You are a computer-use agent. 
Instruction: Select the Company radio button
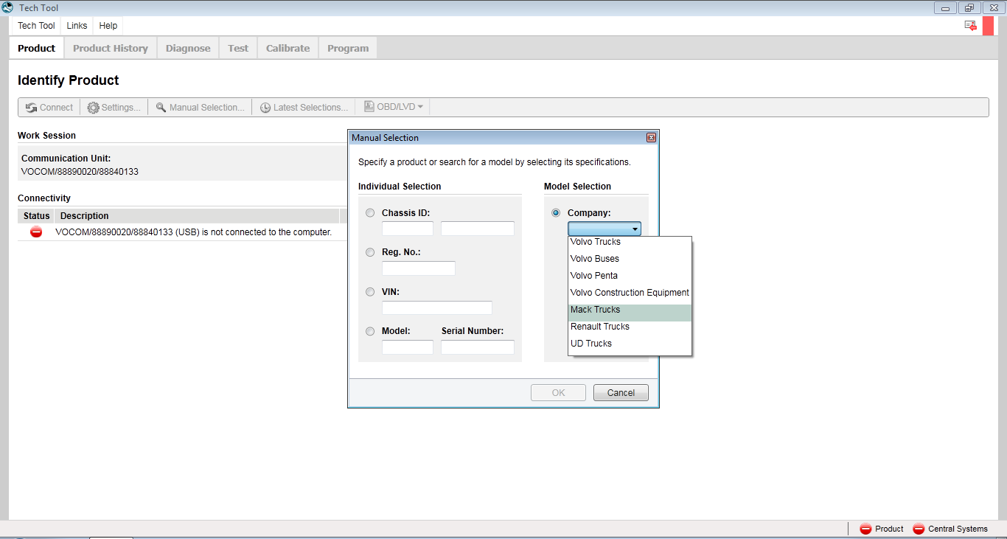click(556, 213)
